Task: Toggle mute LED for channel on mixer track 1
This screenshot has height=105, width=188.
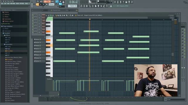Action: [x=33, y=21]
